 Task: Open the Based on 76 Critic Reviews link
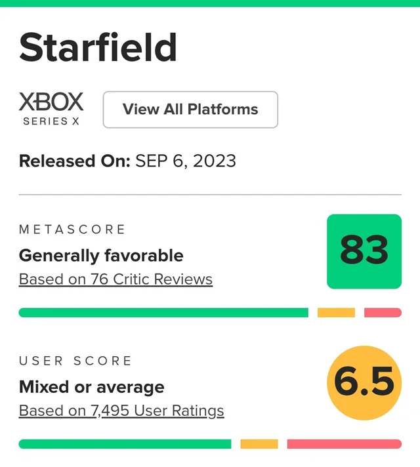click(x=115, y=279)
